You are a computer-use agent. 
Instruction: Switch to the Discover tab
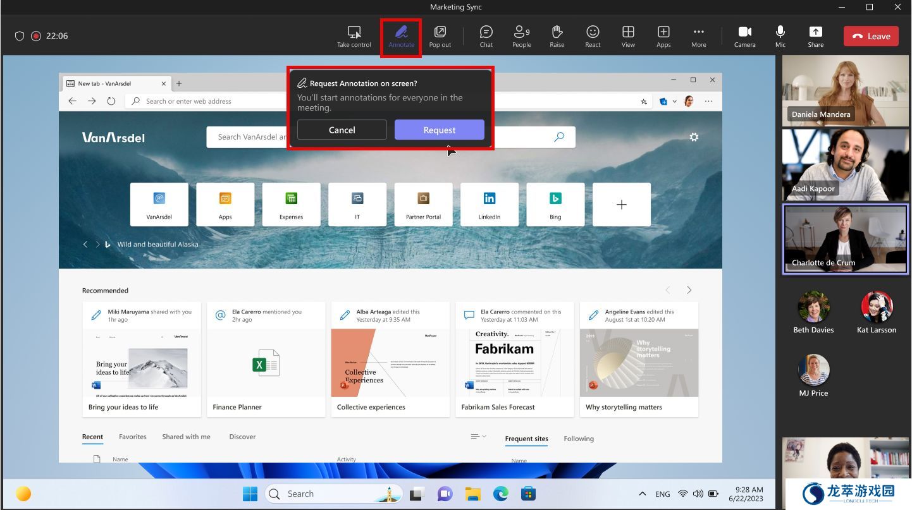tap(242, 437)
